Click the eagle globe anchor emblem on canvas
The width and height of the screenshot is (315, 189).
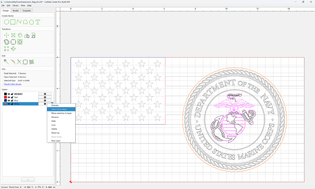(233, 118)
